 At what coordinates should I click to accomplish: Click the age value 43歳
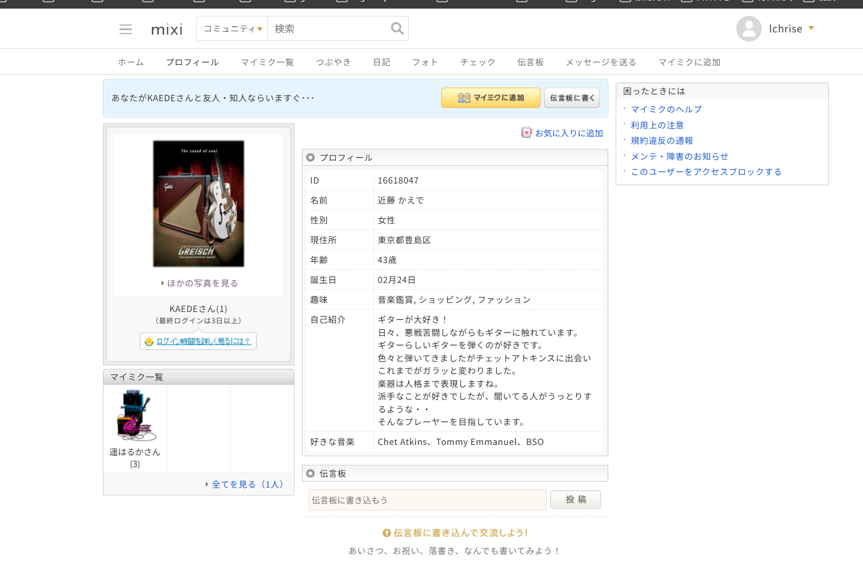tap(387, 260)
